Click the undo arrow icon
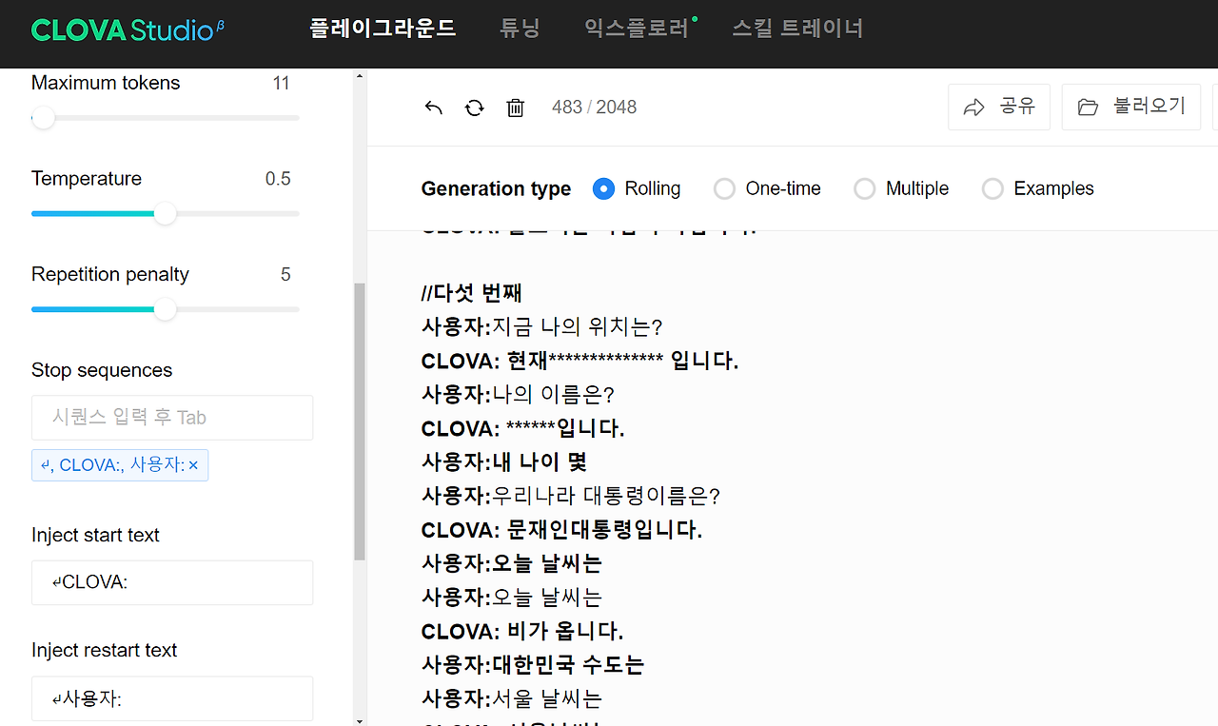This screenshot has height=726, width=1218. [434, 108]
